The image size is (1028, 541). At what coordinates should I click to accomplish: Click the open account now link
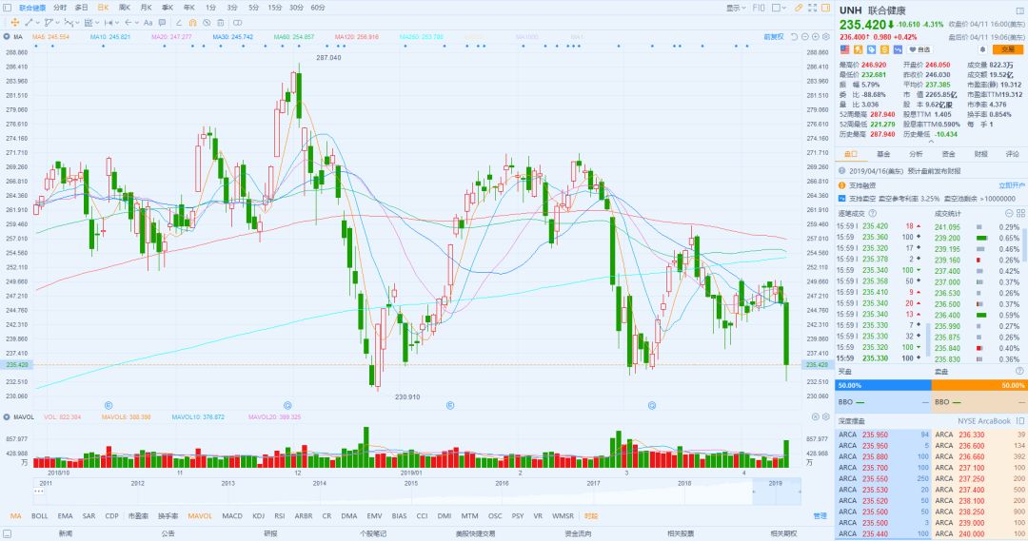1011,185
